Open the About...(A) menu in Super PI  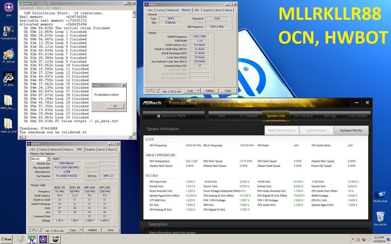pos(43,8)
